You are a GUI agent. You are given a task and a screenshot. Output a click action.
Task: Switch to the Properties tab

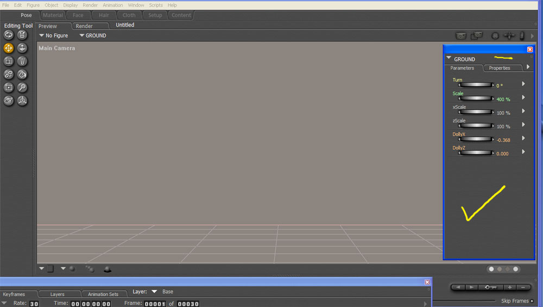(499, 68)
